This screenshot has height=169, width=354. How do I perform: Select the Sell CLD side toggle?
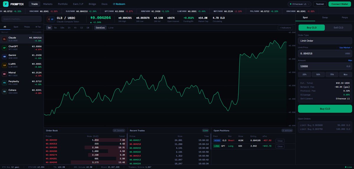click(338, 27)
